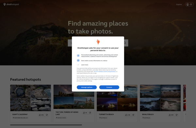Screen dimensions: 196x128
Task: Click the Learn more label
Action: coord(85,65)
